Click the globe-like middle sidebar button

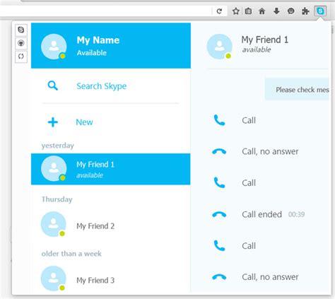point(21,43)
